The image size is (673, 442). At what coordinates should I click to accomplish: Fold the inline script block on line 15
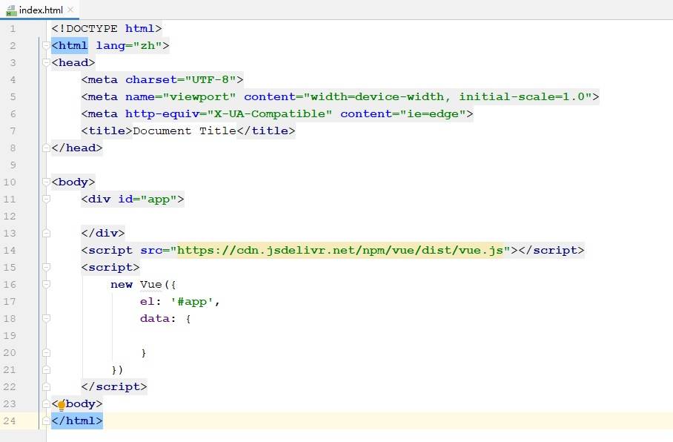click(47, 267)
